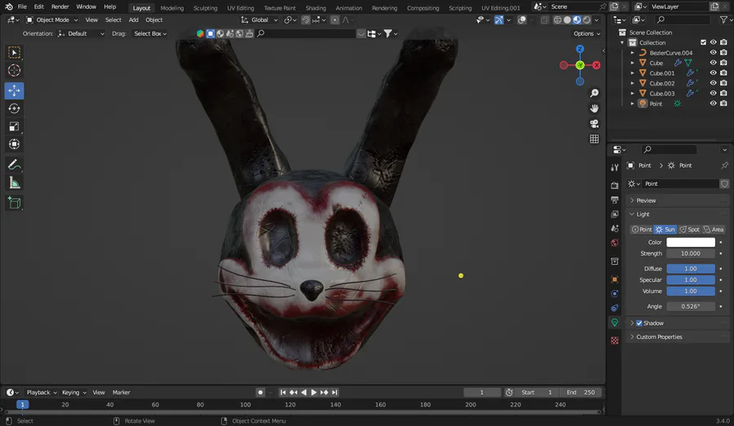This screenshot has height=426, width=734.
Task: Activate the Scale tool
Action: (14, 126)
